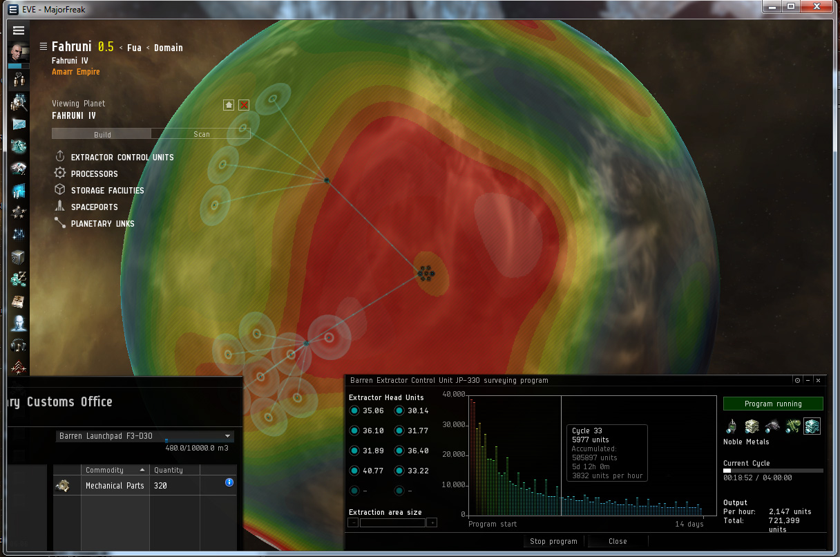Select the Mechanical Parts row
The image size is (840, 557).
point(145,486)
